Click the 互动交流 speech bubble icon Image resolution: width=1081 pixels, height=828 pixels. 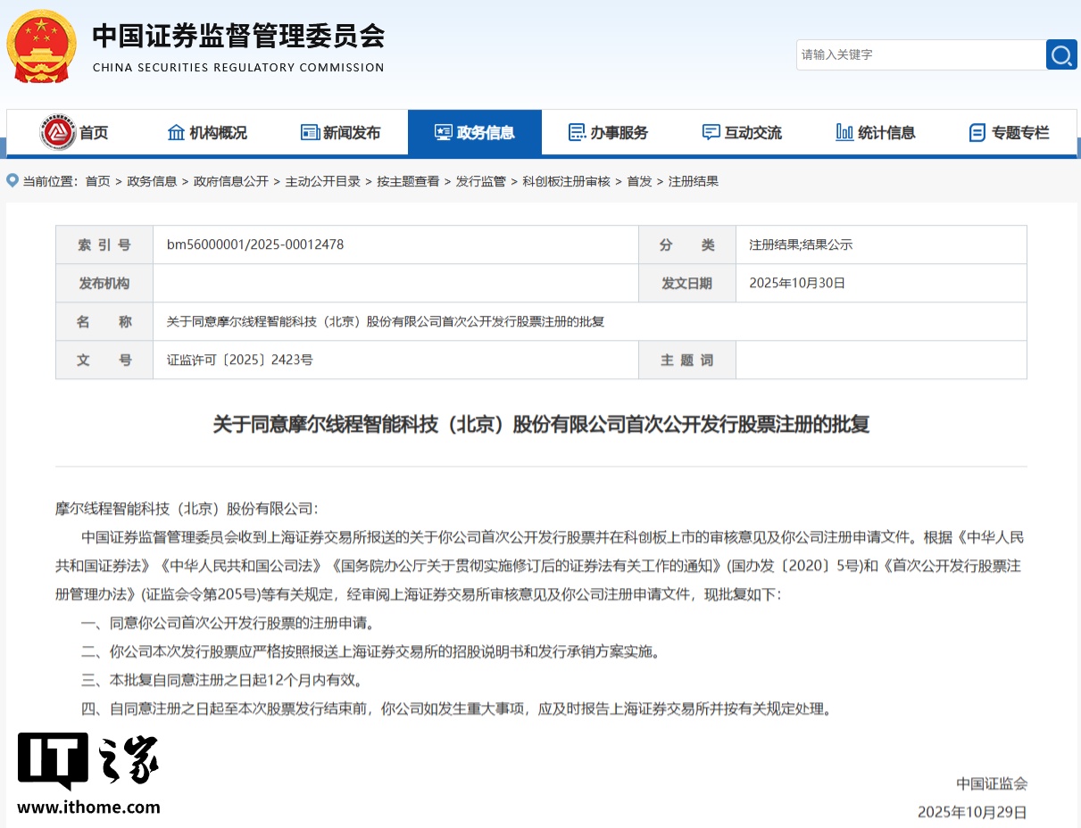coord(711,131)
